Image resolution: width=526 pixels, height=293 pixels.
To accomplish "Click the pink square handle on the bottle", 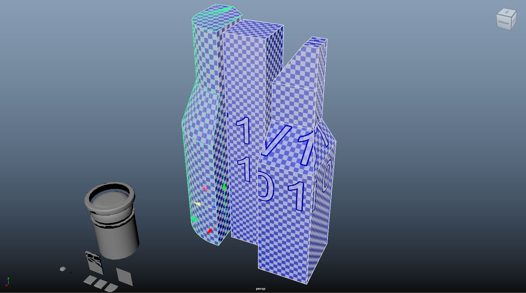I will tap(204, 188).
